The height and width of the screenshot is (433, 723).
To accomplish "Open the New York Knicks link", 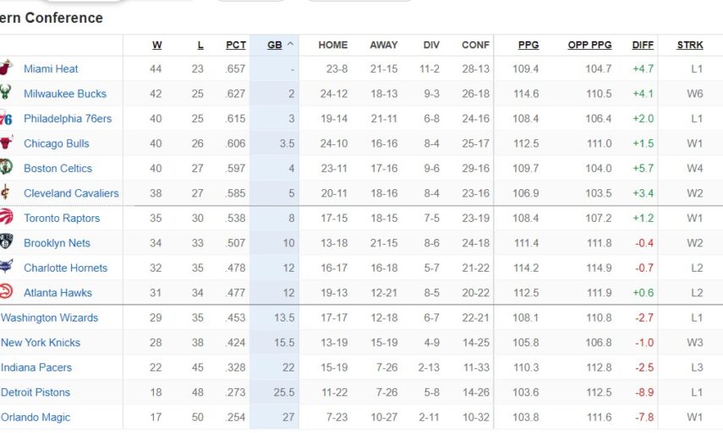I will (41, 343).
